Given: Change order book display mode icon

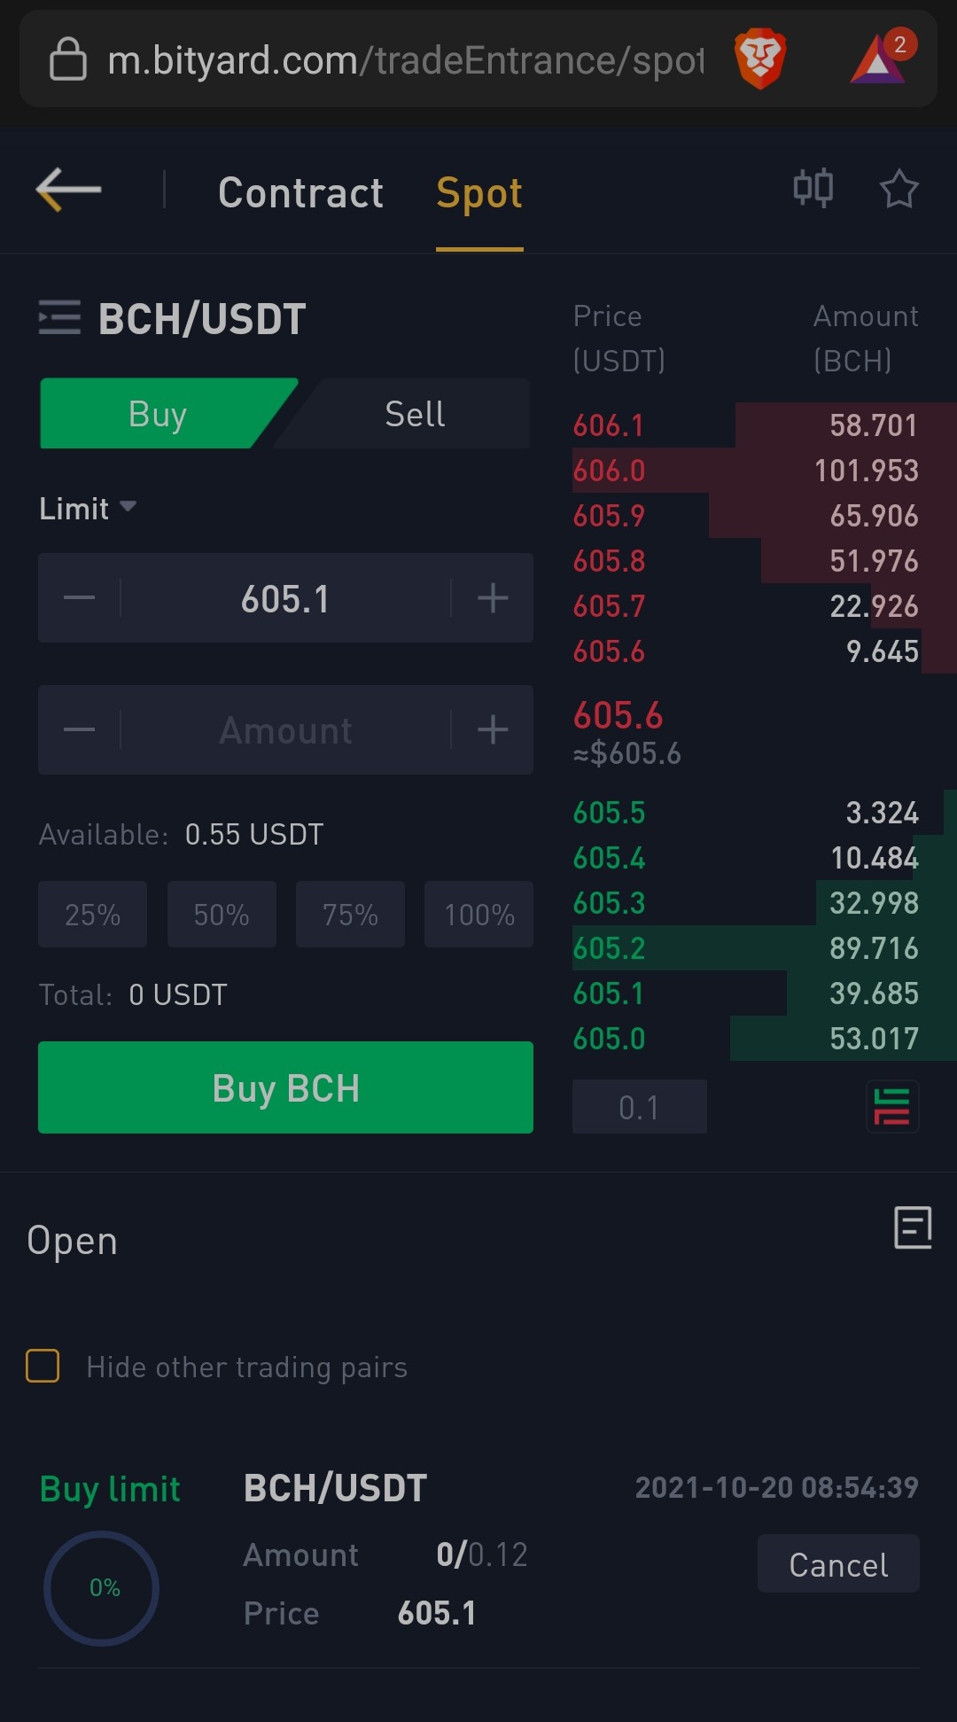Looking at the screenshot, I should 892,1106.
